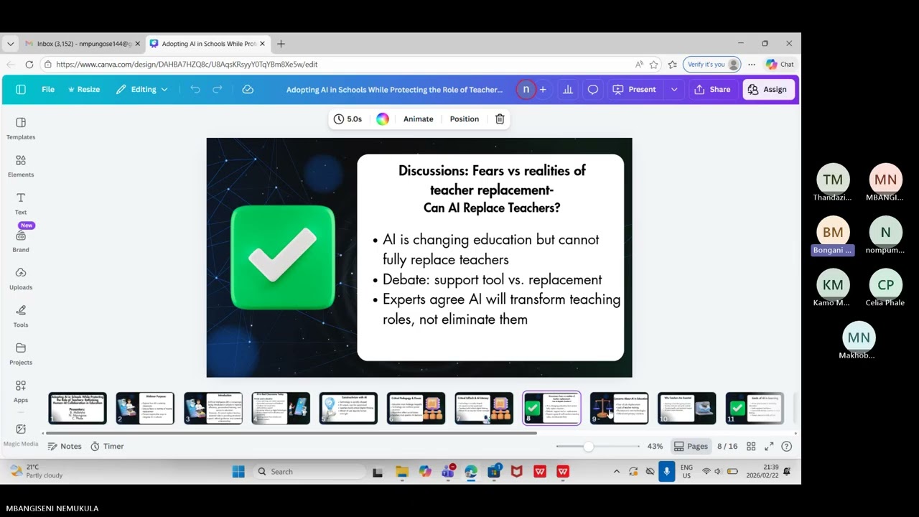Open the Projects panel
Screen dimensions: 919x517
click(x=21, y=353)
